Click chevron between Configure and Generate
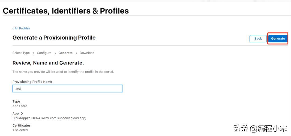Screen dimensions: 291x136 [x=55, y=53]
